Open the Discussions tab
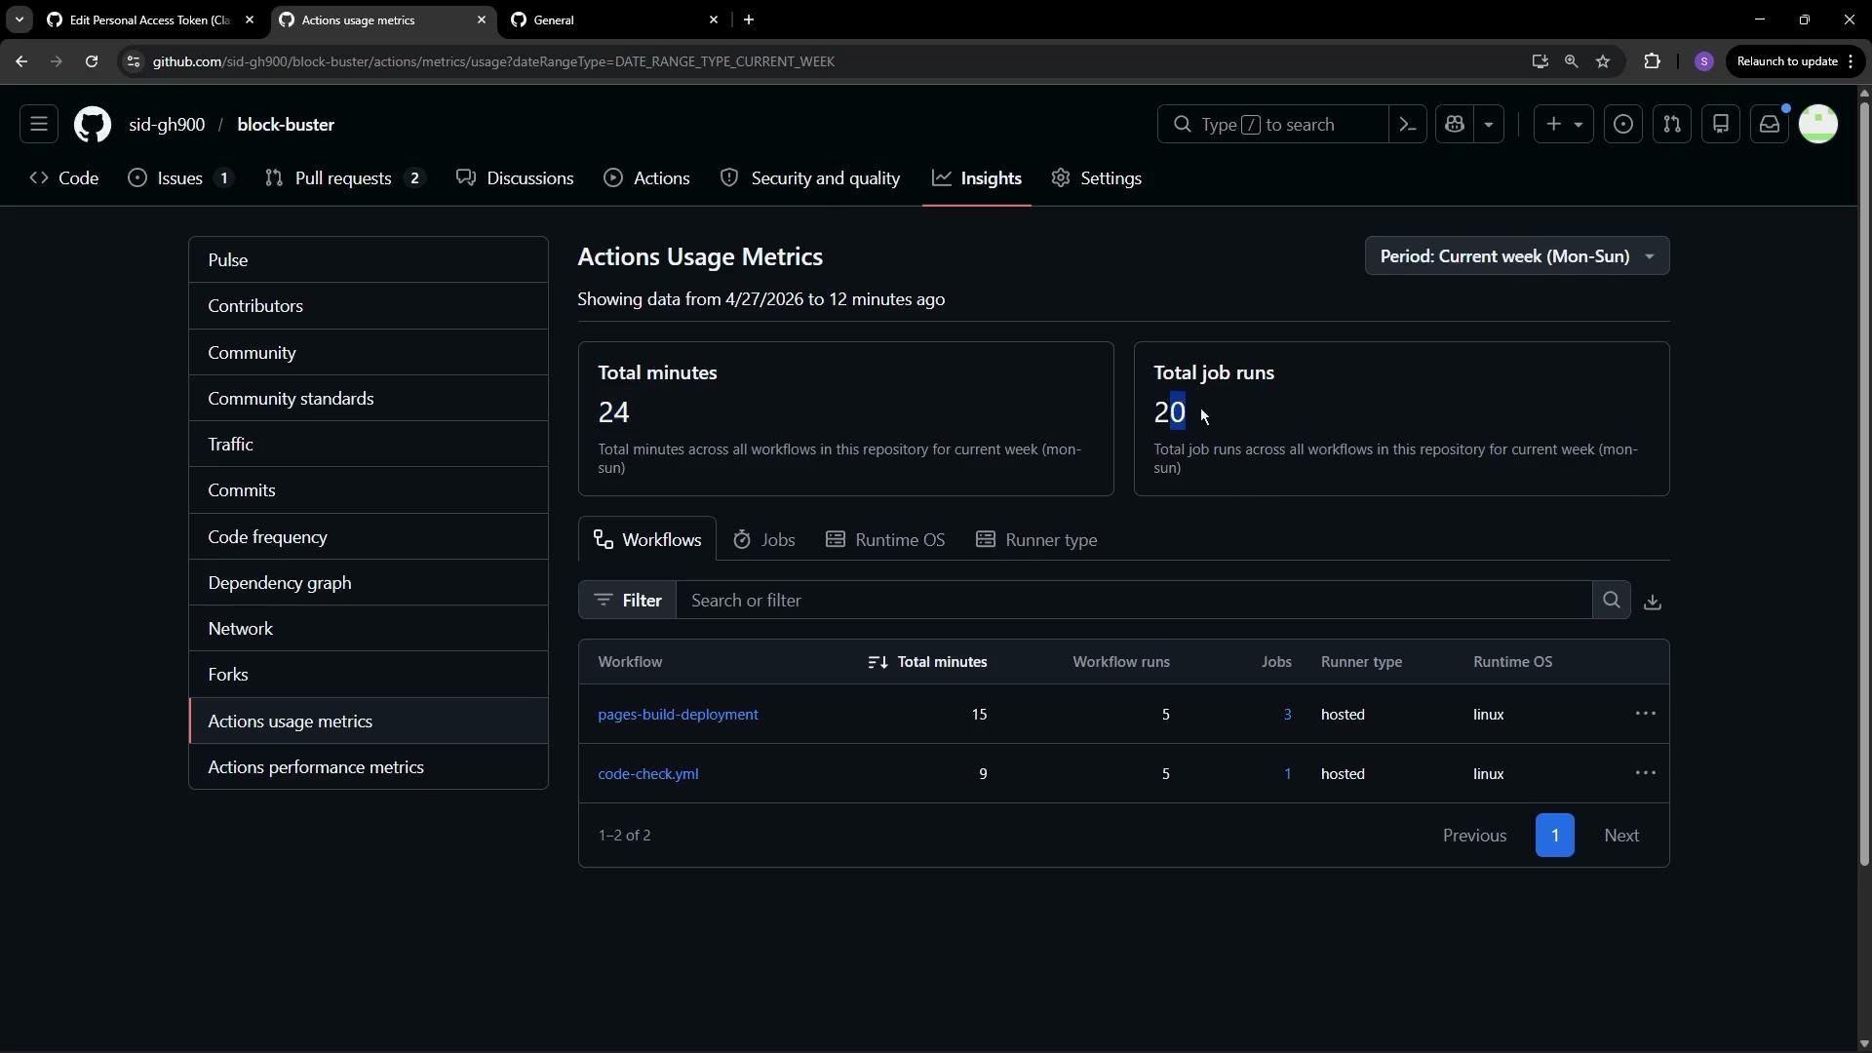The width and height of the screenshot is (1872, 1053). pos(515,178)
